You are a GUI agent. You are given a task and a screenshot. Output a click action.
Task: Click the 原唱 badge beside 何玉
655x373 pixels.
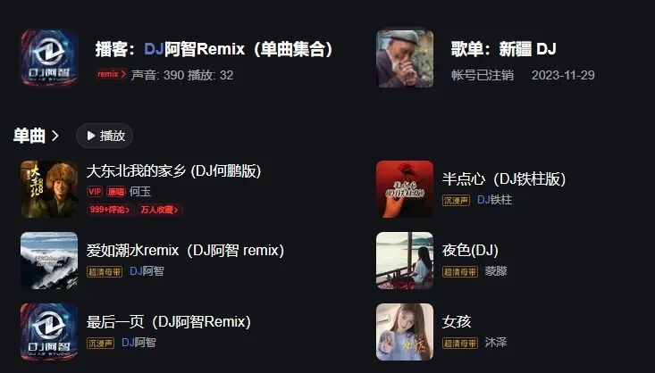[x=116, y=192]
